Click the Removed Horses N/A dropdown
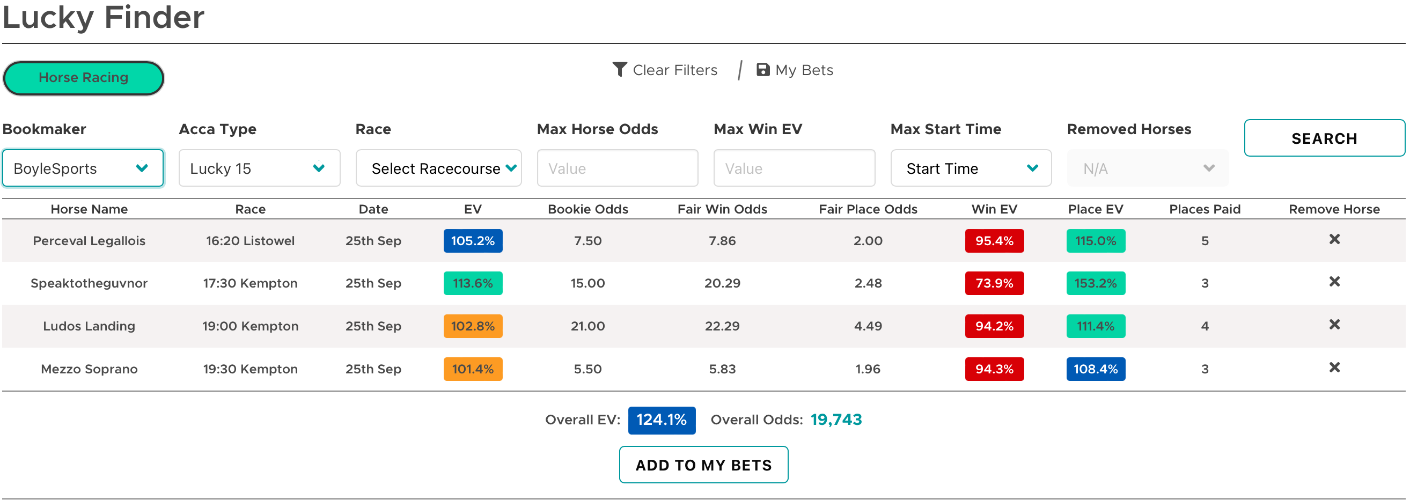This screenshot has height=500, width=1410. [1147, 168]
